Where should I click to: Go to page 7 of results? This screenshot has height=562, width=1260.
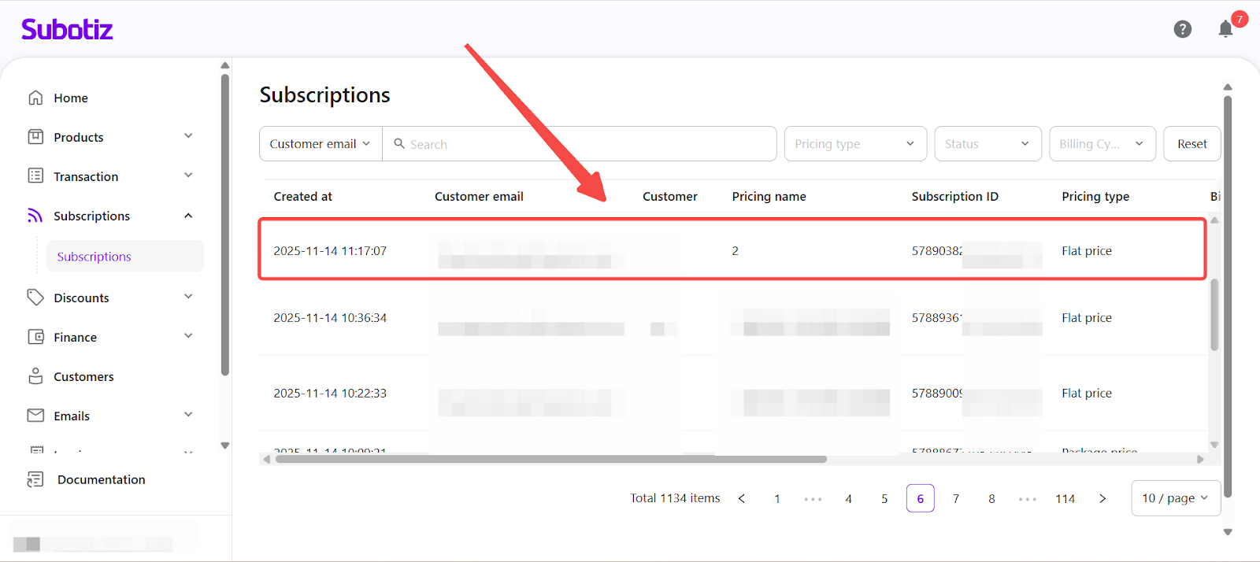tap(956, 498)
